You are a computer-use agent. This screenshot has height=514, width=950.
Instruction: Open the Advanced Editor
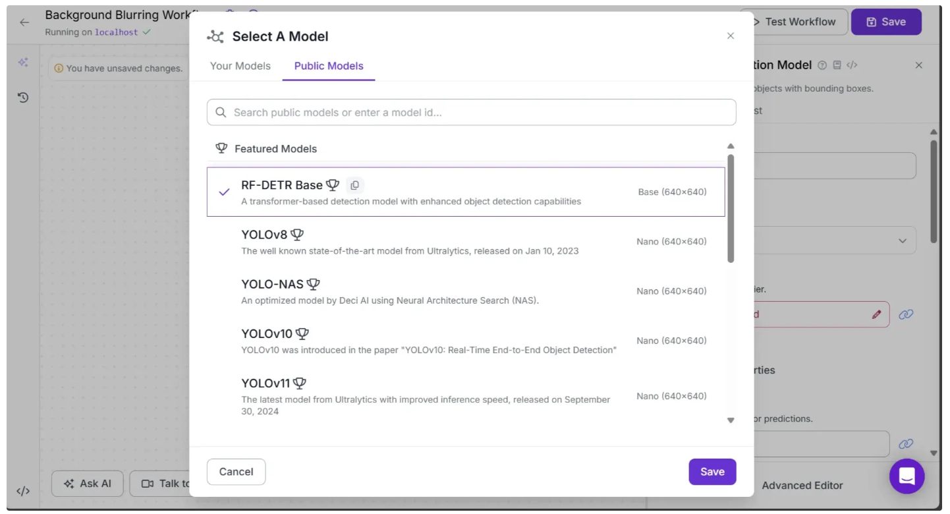(x=802, y=486)
